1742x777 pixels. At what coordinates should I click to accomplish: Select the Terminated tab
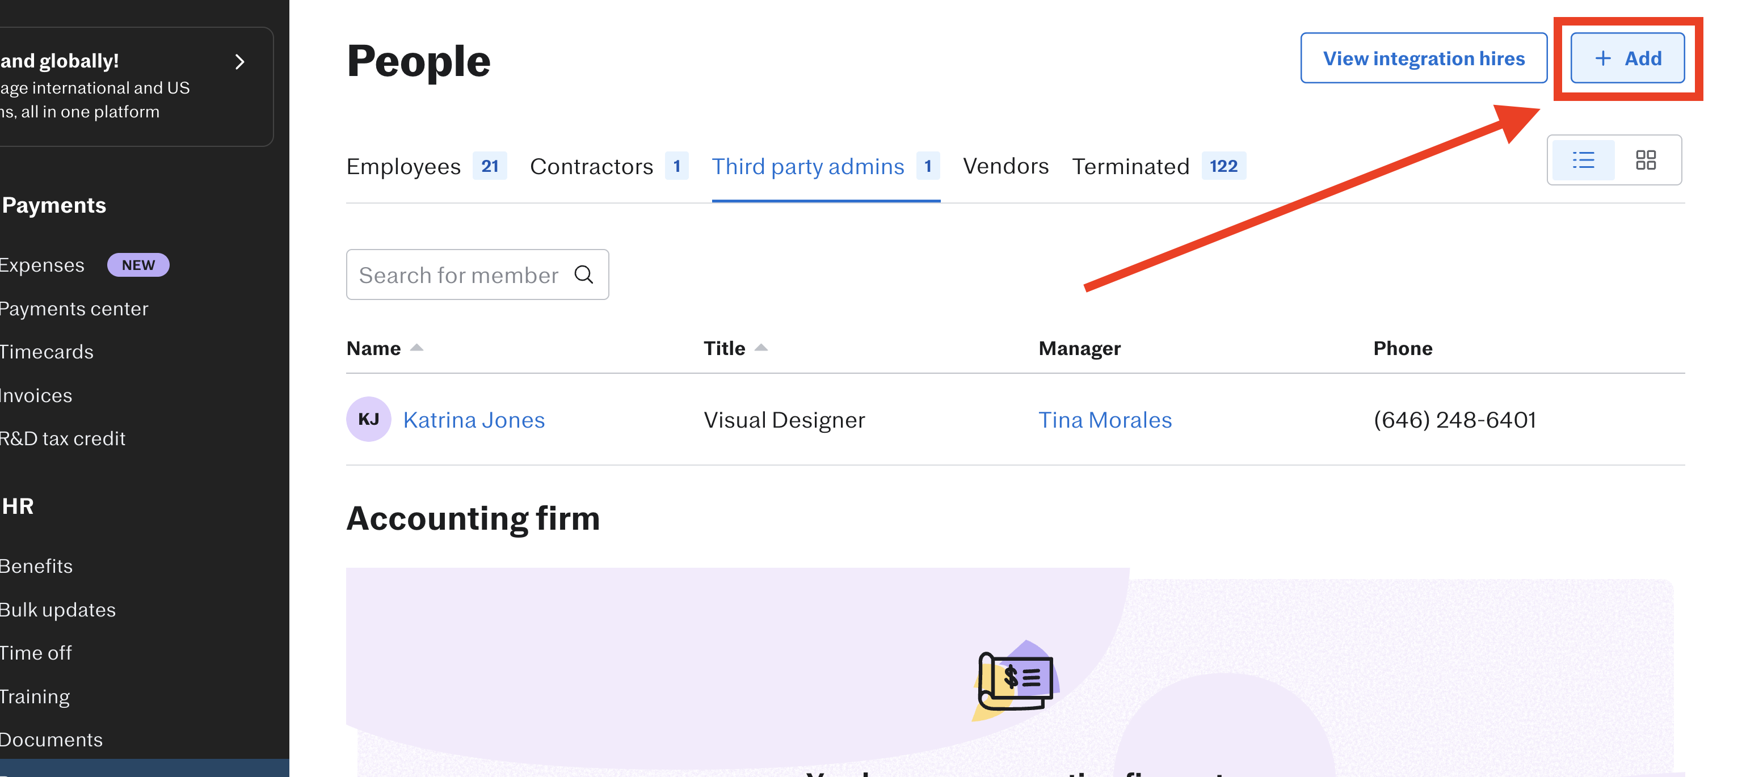coord(1131,166)
